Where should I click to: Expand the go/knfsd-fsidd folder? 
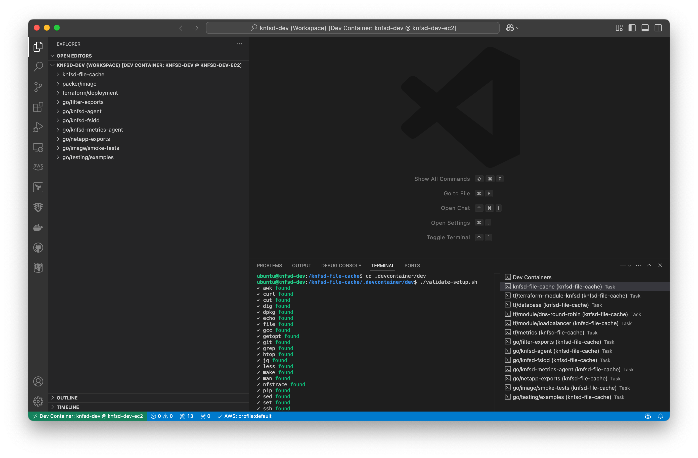click(x=149, y=120)
